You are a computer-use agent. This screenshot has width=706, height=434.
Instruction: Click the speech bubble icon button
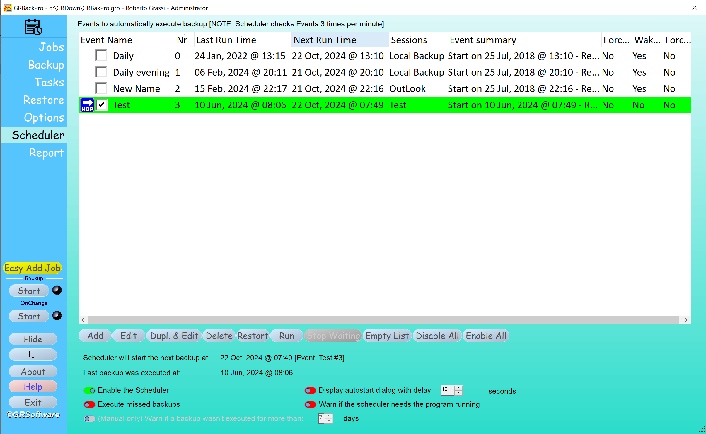pyautogui.click(x=33, y=355)
